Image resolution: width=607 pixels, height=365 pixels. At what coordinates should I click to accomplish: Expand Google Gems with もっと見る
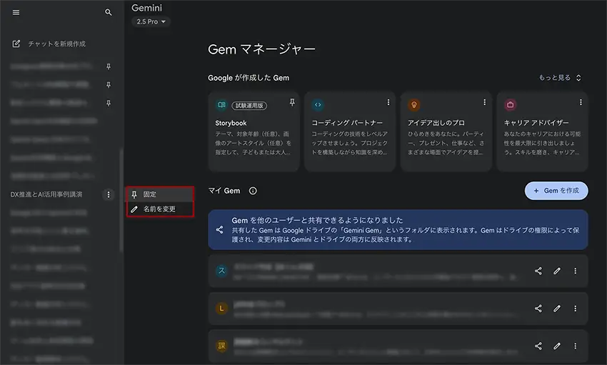[x=560, y=78]
